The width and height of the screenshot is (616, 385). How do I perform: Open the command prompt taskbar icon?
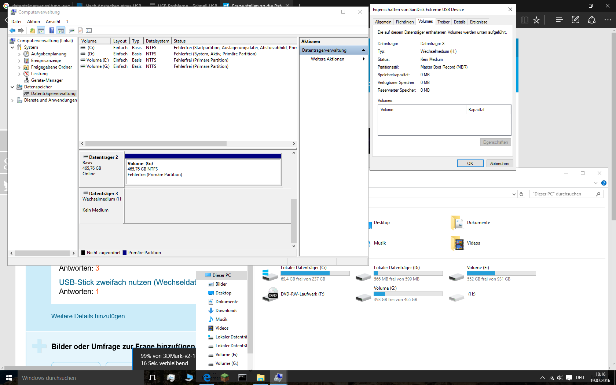tap(242, 378)
